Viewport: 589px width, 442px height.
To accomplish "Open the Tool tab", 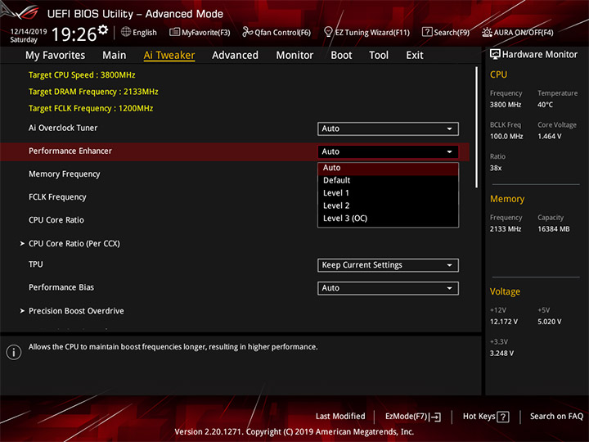I will (379, 56).
